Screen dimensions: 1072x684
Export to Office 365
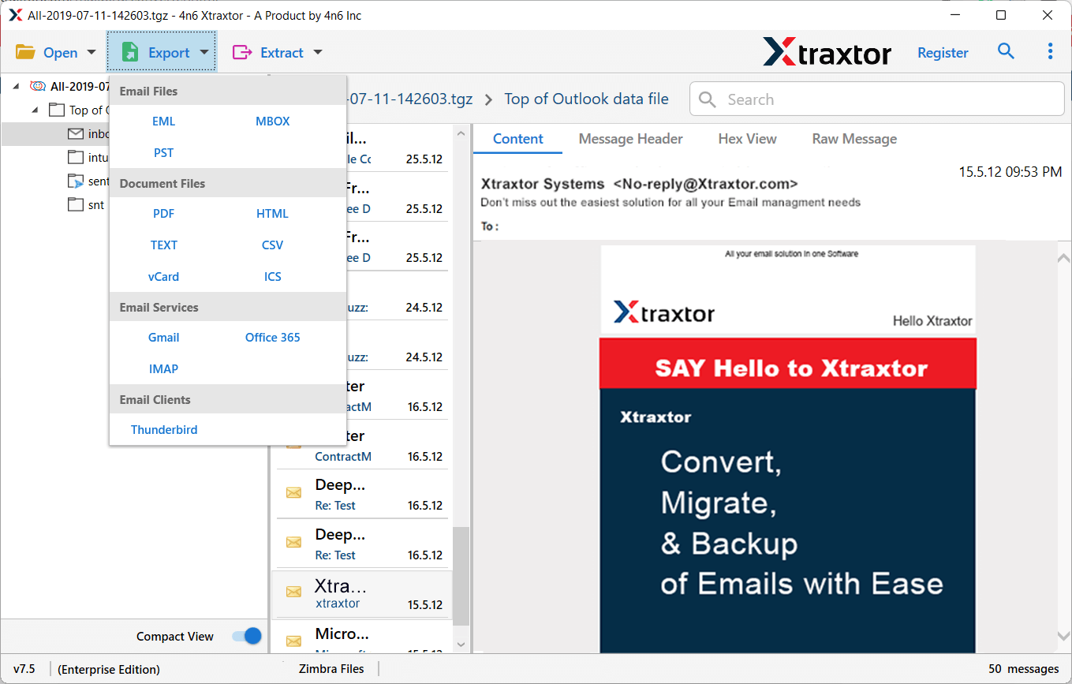(x=273, y=338)
